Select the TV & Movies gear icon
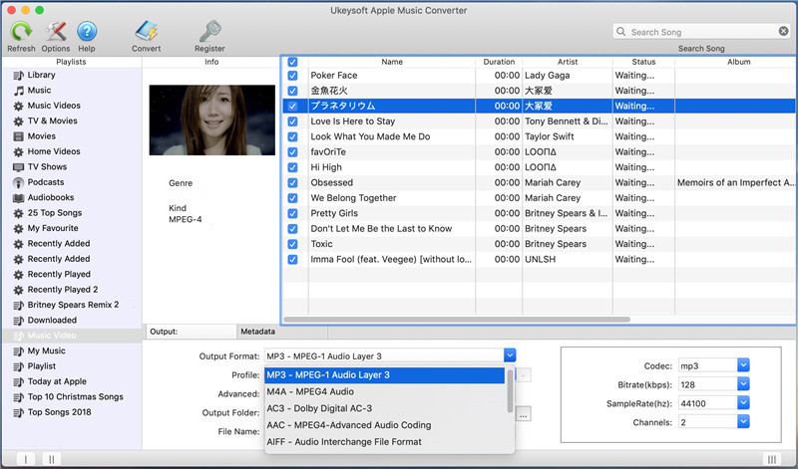 click(x=18, y=120)
